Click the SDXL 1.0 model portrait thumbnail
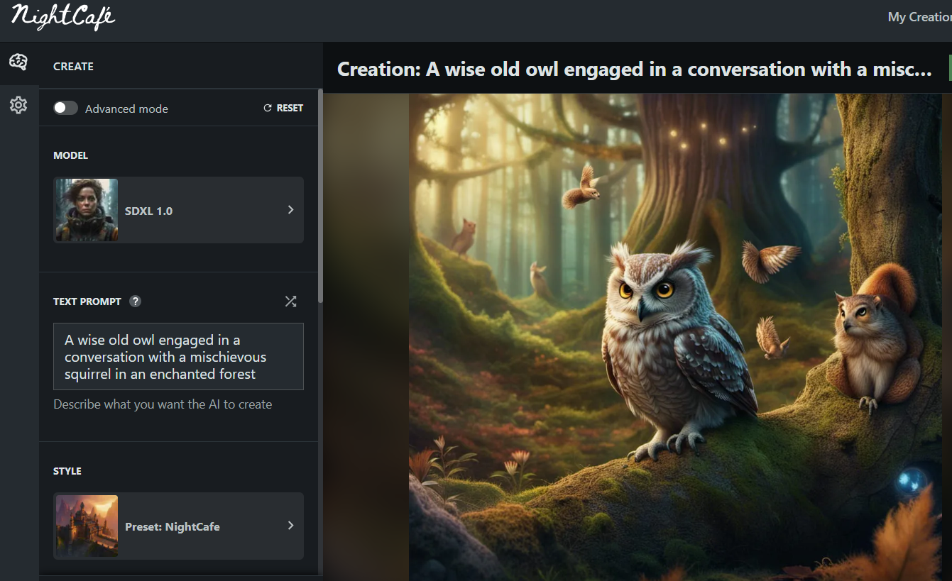This screenshot has width=952, height=581. 87,210
